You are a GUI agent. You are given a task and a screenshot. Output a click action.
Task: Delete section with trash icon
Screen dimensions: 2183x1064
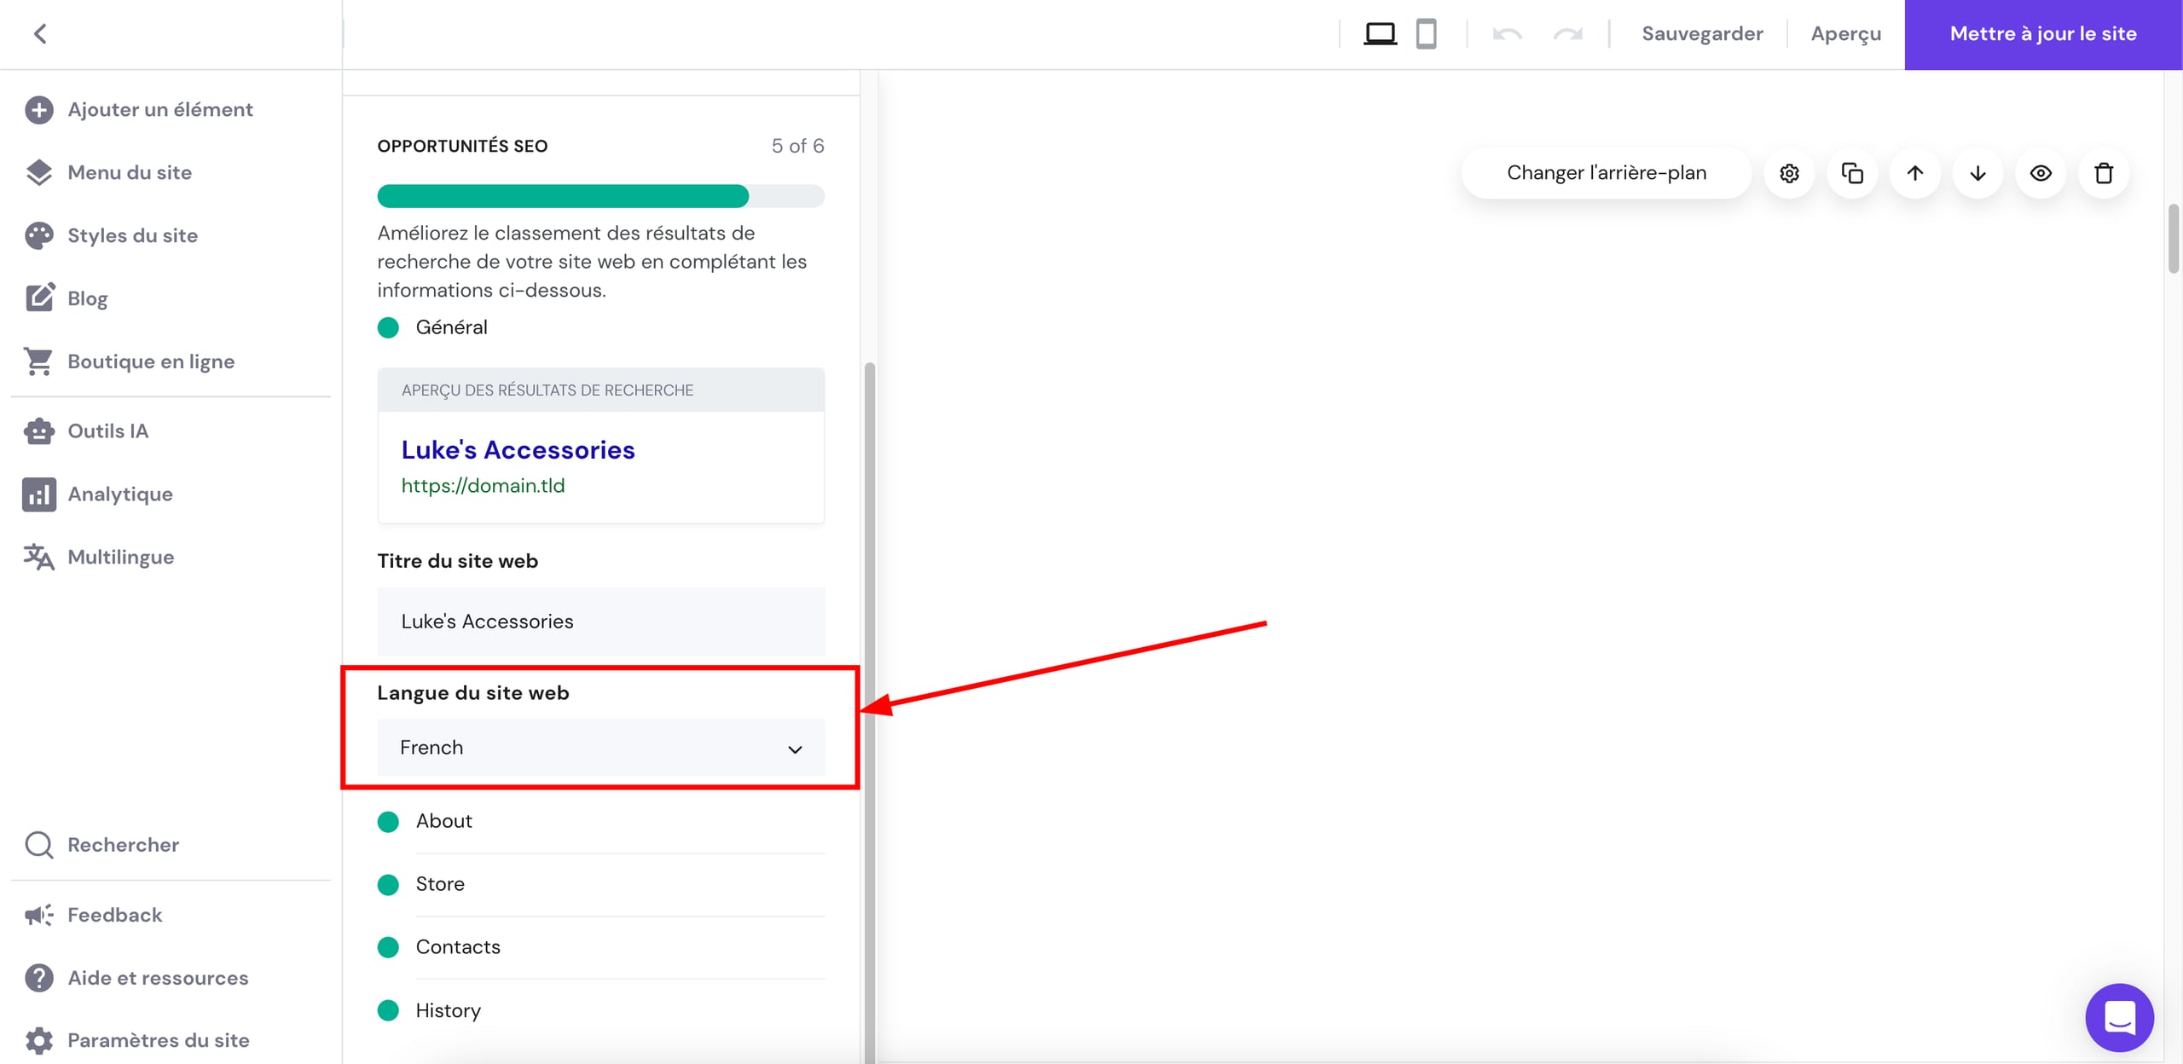point(2104,173)
